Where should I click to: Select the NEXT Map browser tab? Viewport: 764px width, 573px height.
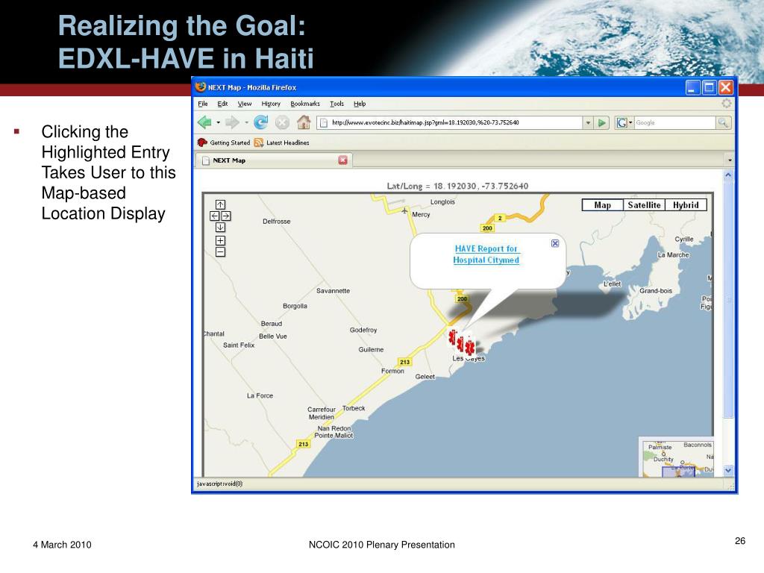click(x=273, y=160)
